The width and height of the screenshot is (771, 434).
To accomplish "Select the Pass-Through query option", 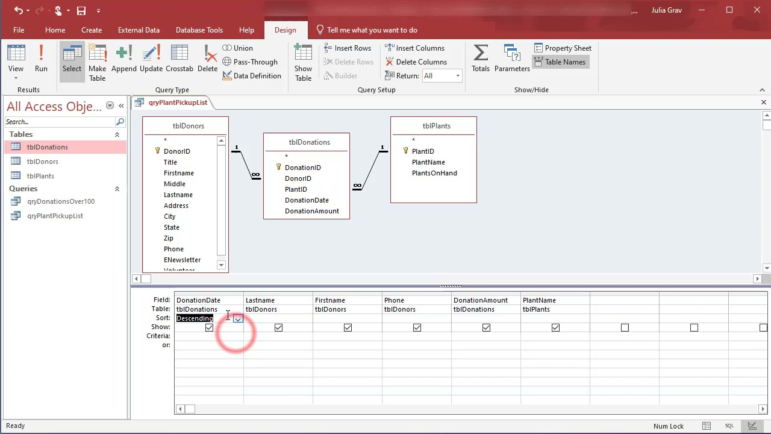I will [250, 62].
